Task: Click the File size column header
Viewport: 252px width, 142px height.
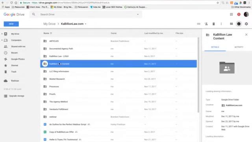Action: (x=180, y=33)
